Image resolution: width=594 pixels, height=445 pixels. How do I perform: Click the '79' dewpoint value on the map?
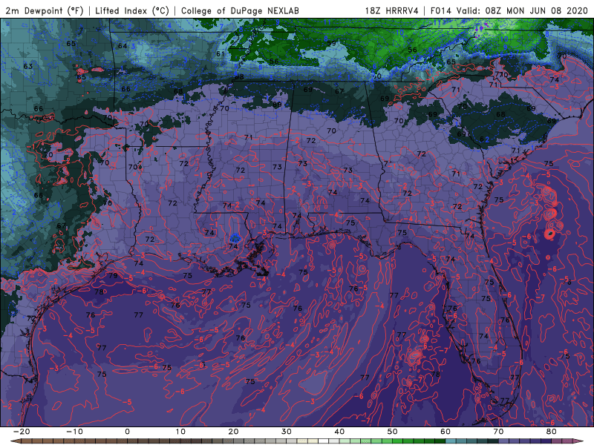pyautogui.click(x=114, y=275)
